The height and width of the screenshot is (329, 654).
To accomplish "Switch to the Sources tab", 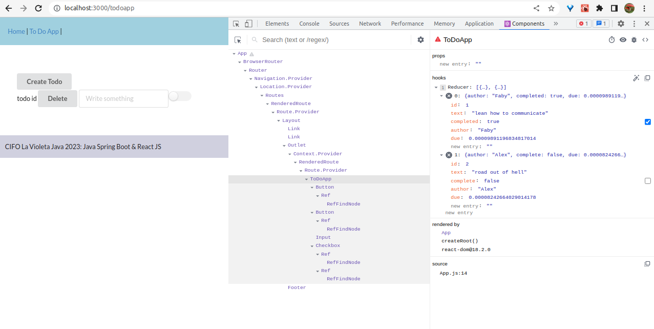I will click(x=339, y=24).
